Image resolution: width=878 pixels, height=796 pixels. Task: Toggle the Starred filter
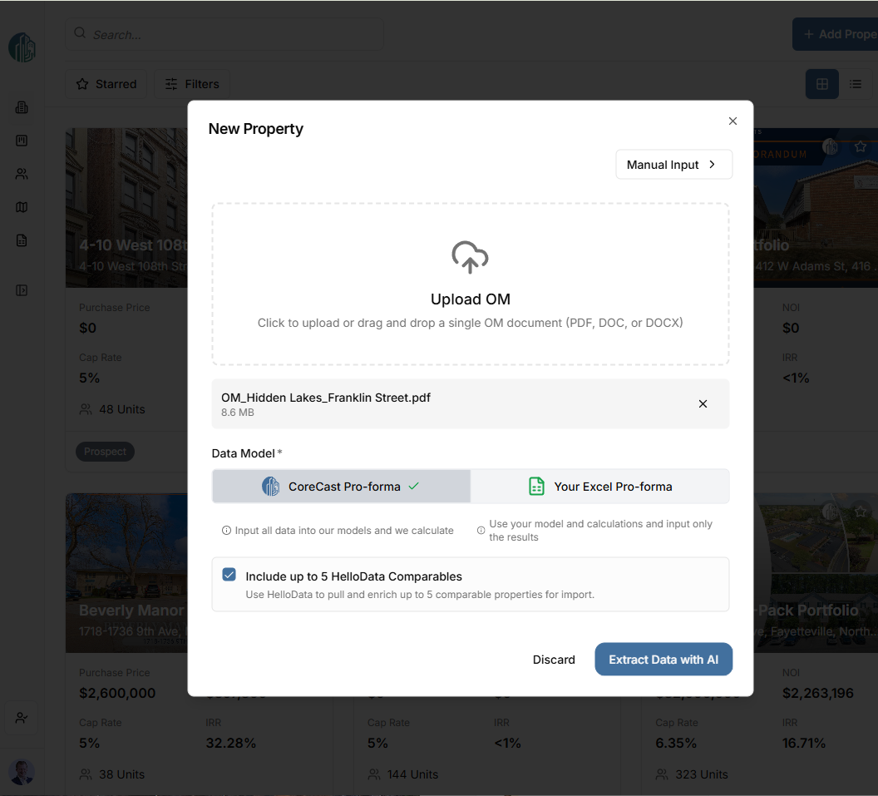click(106, 84)
